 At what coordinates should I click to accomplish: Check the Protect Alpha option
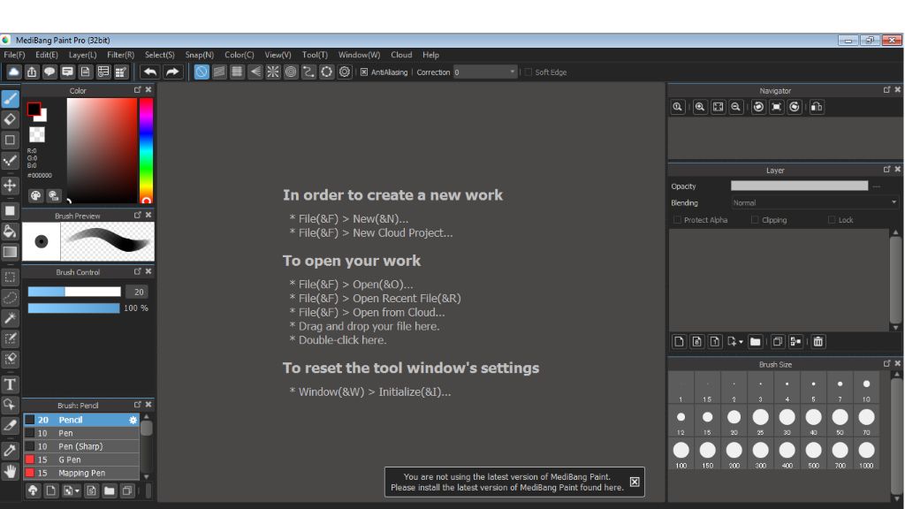678,220
